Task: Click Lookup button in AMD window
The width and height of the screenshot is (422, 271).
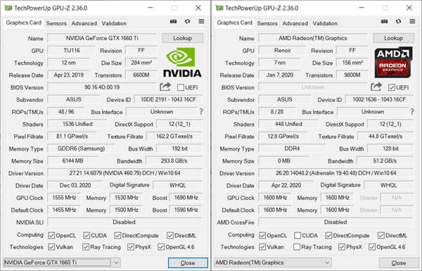Action: 393,38
